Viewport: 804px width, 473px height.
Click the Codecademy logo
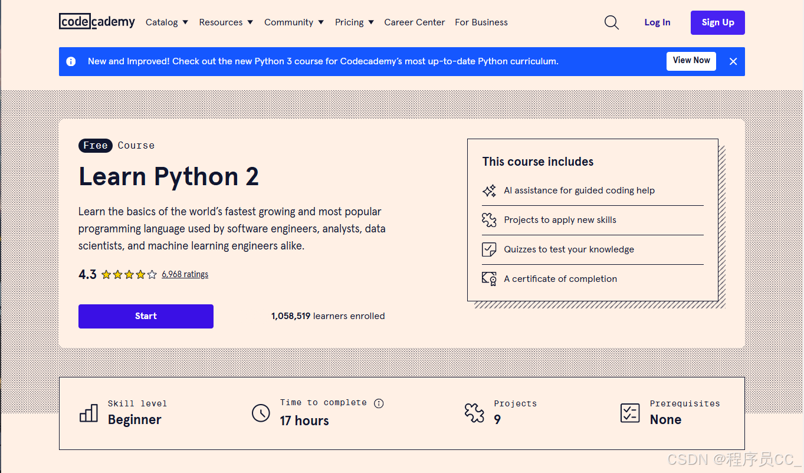(97, 22)
